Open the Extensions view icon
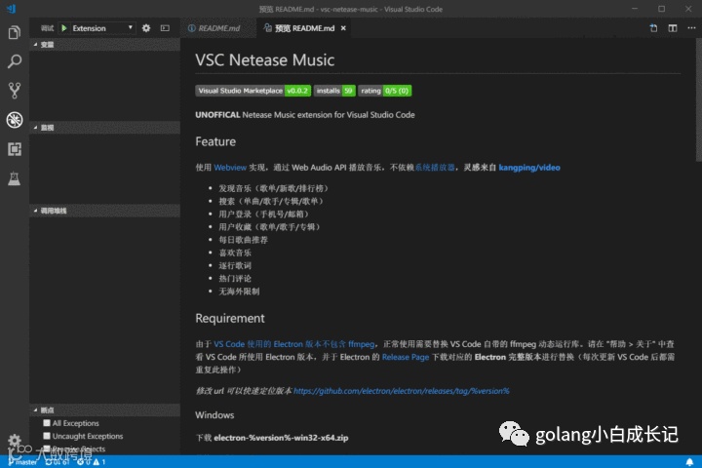 tap(15, 149)
